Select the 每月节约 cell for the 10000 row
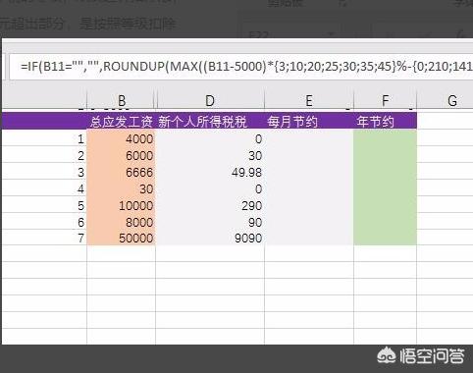The image size is (473, 373). point(309,205)
